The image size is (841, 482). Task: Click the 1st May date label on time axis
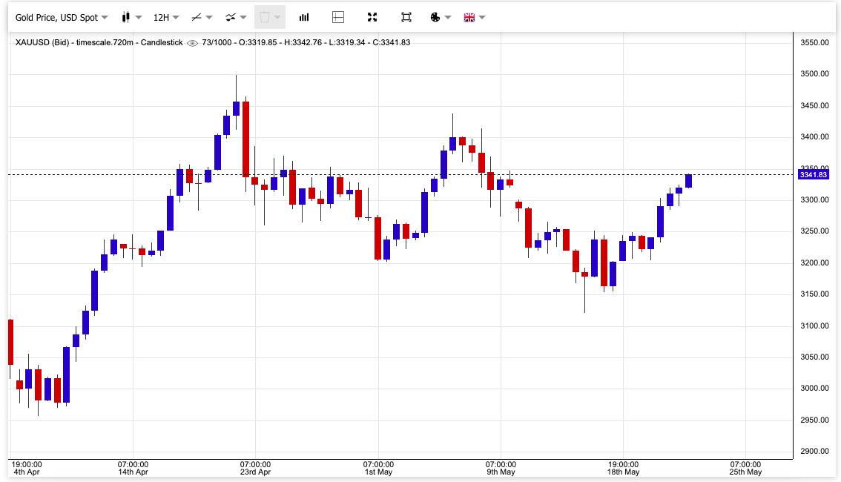coord(378,472)
